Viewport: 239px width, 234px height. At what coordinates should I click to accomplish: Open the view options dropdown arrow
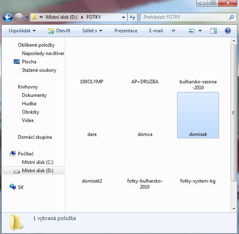(200, 31)
